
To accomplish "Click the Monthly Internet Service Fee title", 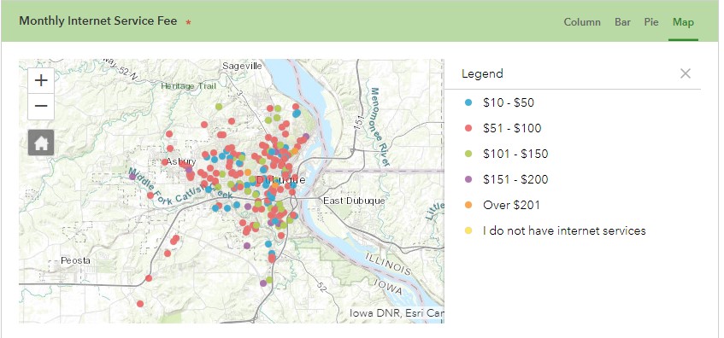I will pyautogui.click(x=98, y=21).
